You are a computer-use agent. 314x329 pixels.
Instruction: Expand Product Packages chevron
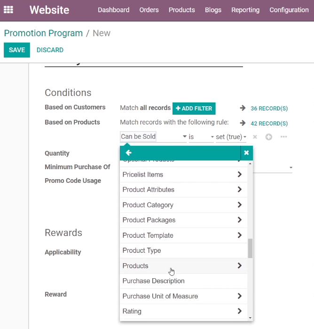(239, 220)
